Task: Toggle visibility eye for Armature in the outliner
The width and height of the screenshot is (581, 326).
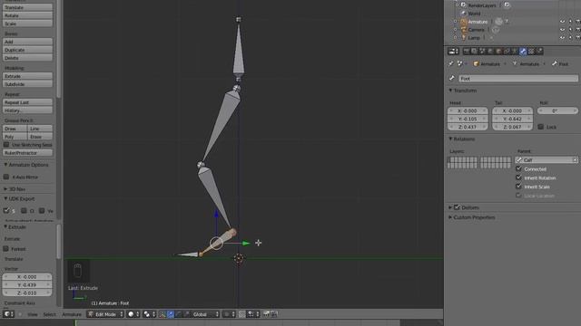Action: coord(563,22)
